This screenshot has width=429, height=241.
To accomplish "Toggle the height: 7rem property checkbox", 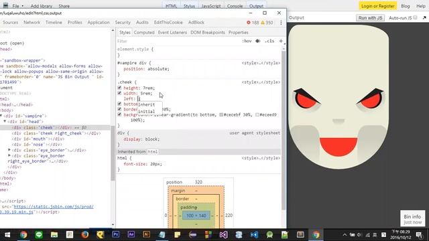I will pyautogui.click(x=119, y=88).
